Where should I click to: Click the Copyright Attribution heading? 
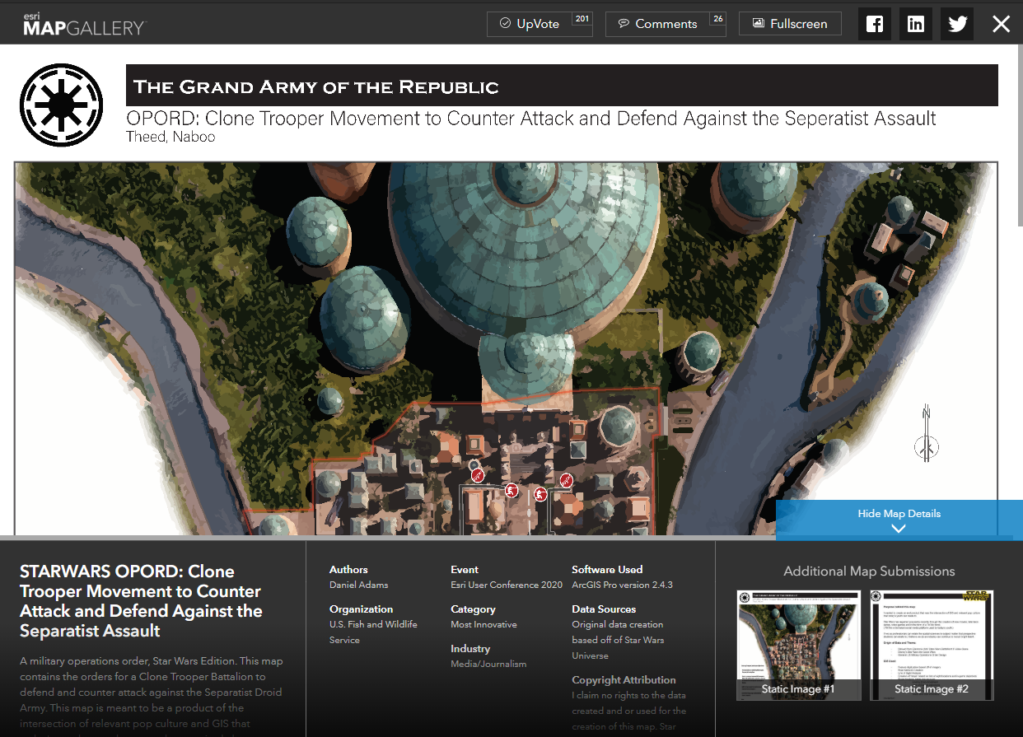[x=624, y=680]
